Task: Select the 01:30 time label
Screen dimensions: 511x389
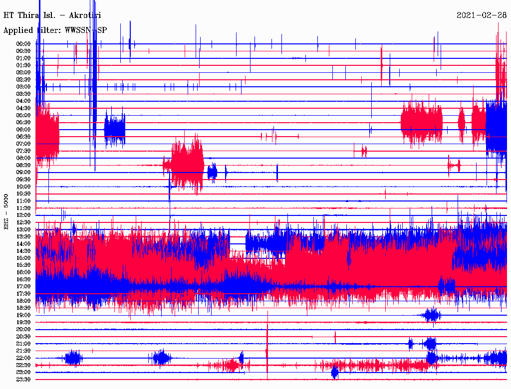Action: pos(23,65)
